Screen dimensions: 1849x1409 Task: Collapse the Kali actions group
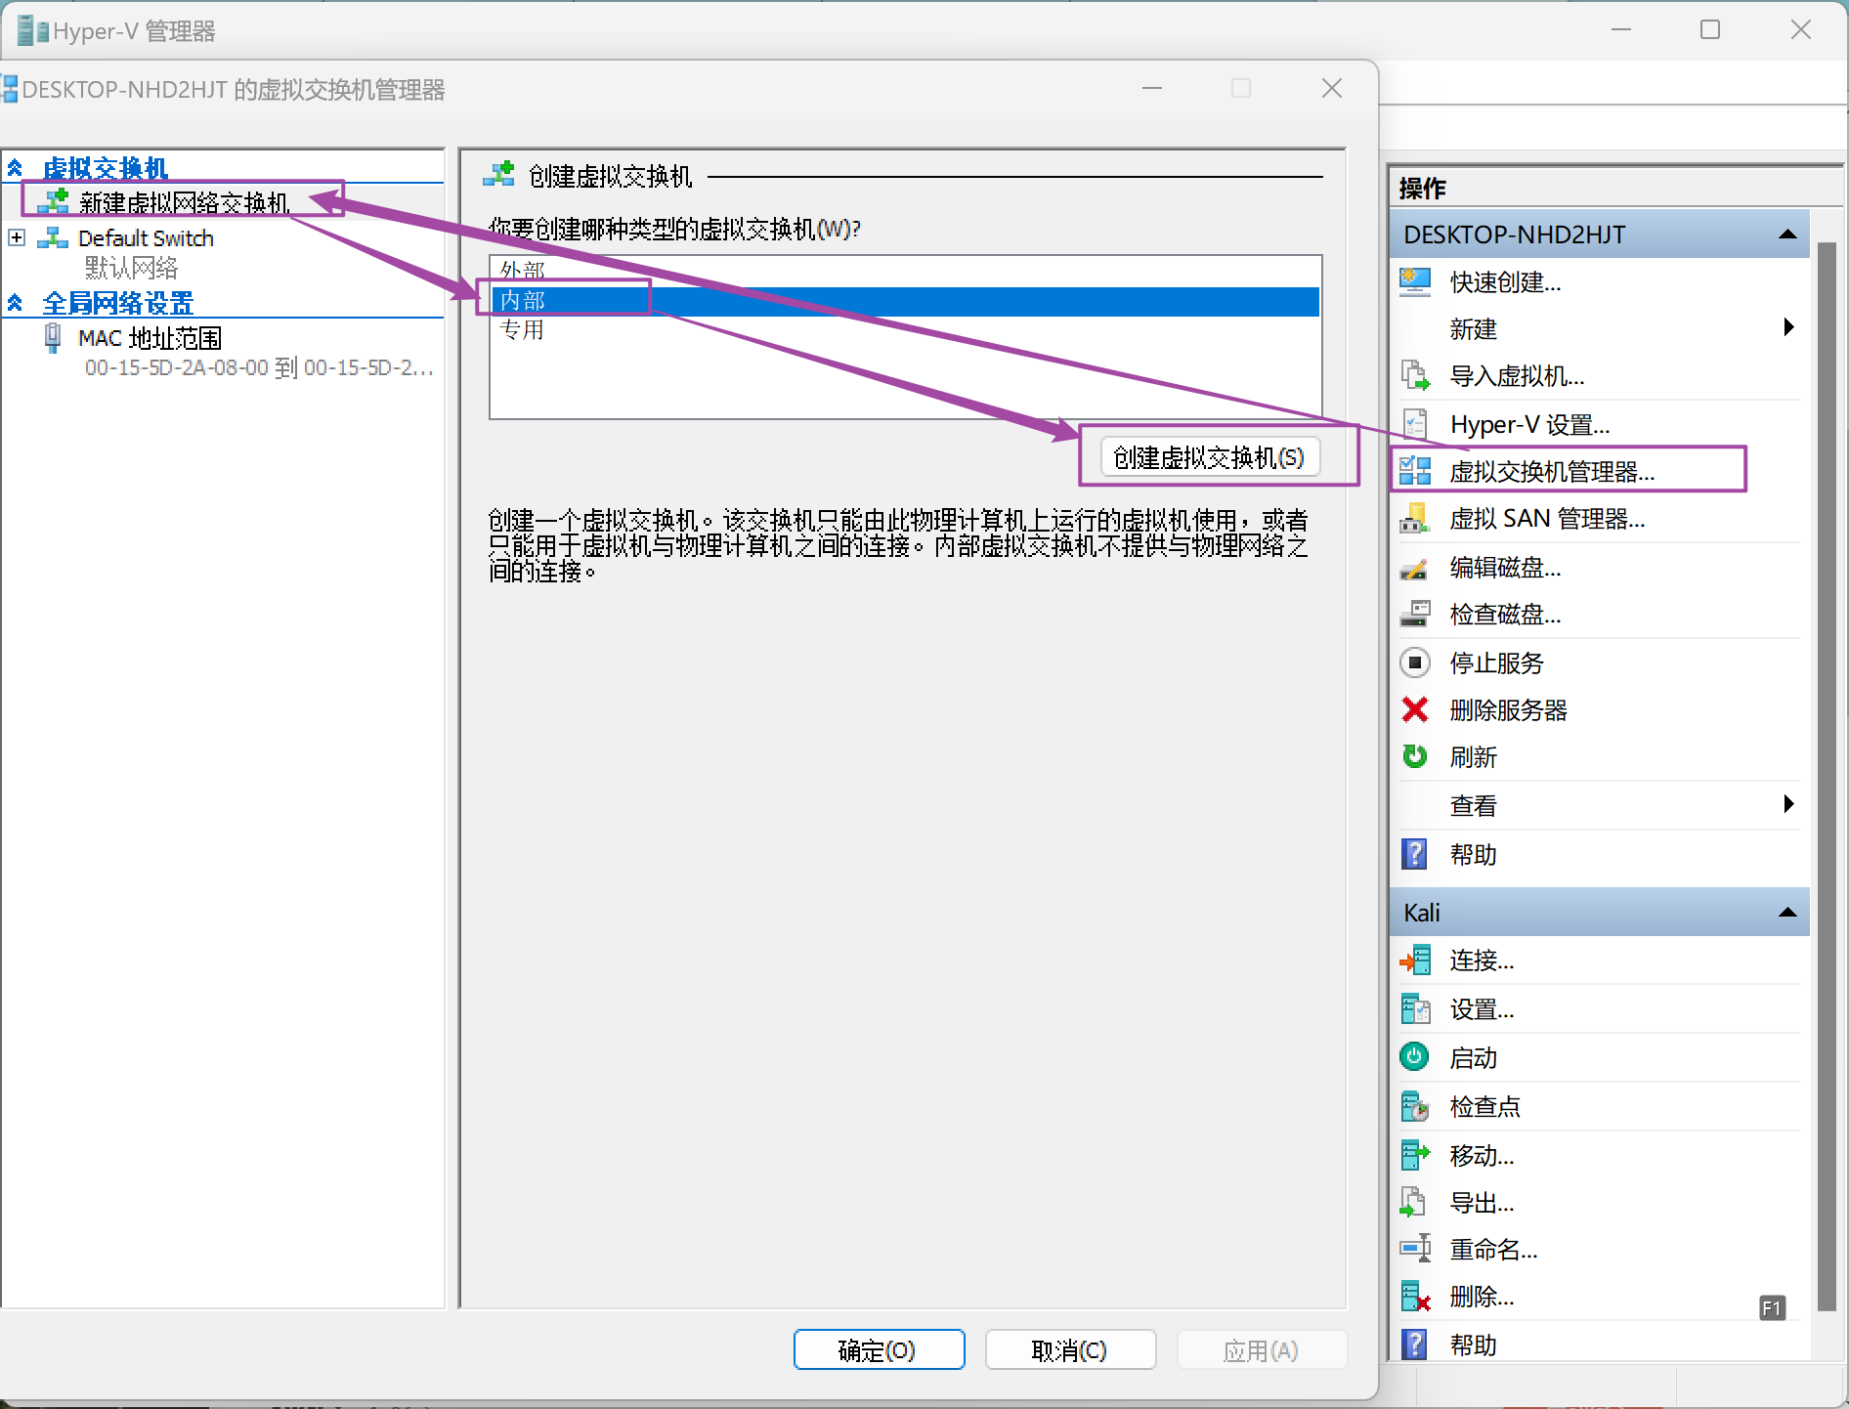[1787, 913]
